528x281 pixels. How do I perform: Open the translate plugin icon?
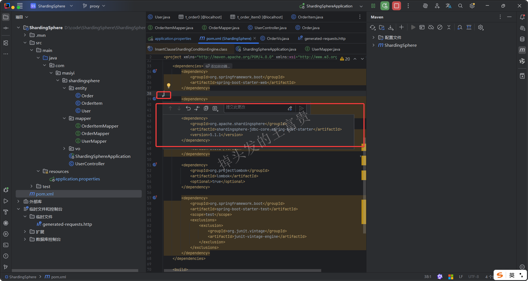click(449, 6)
